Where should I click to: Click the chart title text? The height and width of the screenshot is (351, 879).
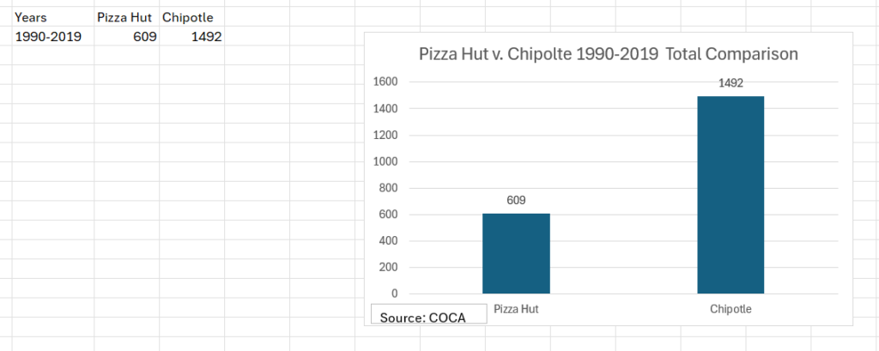click(609, 54)
